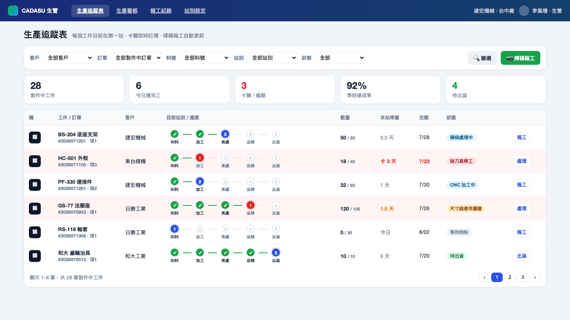Viewport: 570px width, 320px height.
Task: Open the 狀態 filter dropdown
Action: 340,58
